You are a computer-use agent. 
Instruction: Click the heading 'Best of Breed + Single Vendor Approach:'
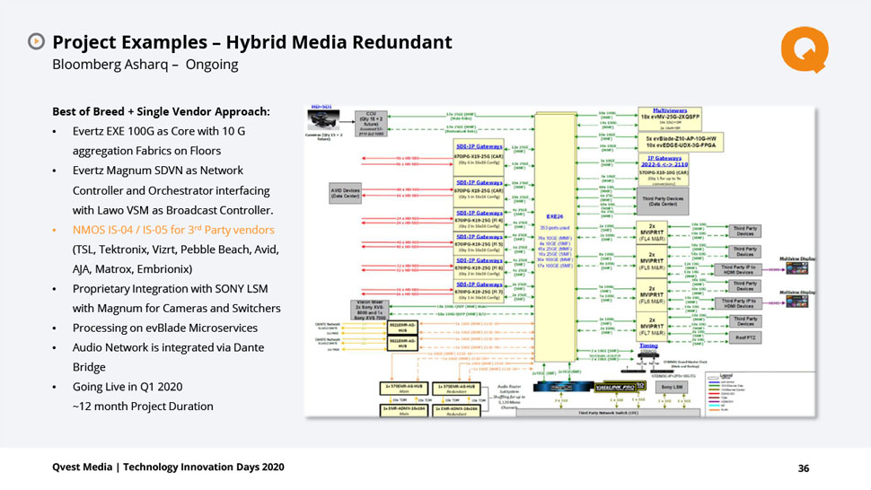161,111
